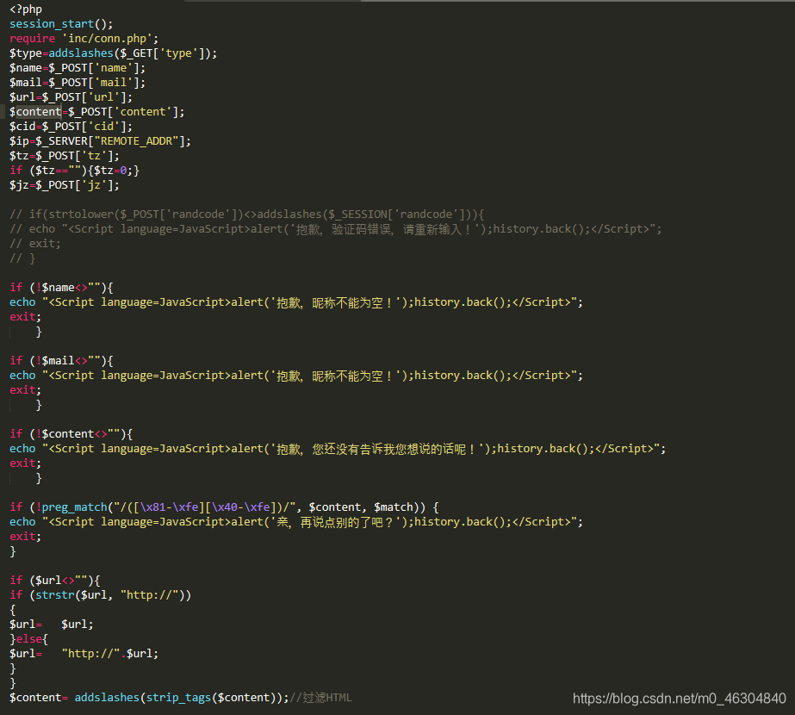Click the $mail=$_POST['mail'] line

77,83
